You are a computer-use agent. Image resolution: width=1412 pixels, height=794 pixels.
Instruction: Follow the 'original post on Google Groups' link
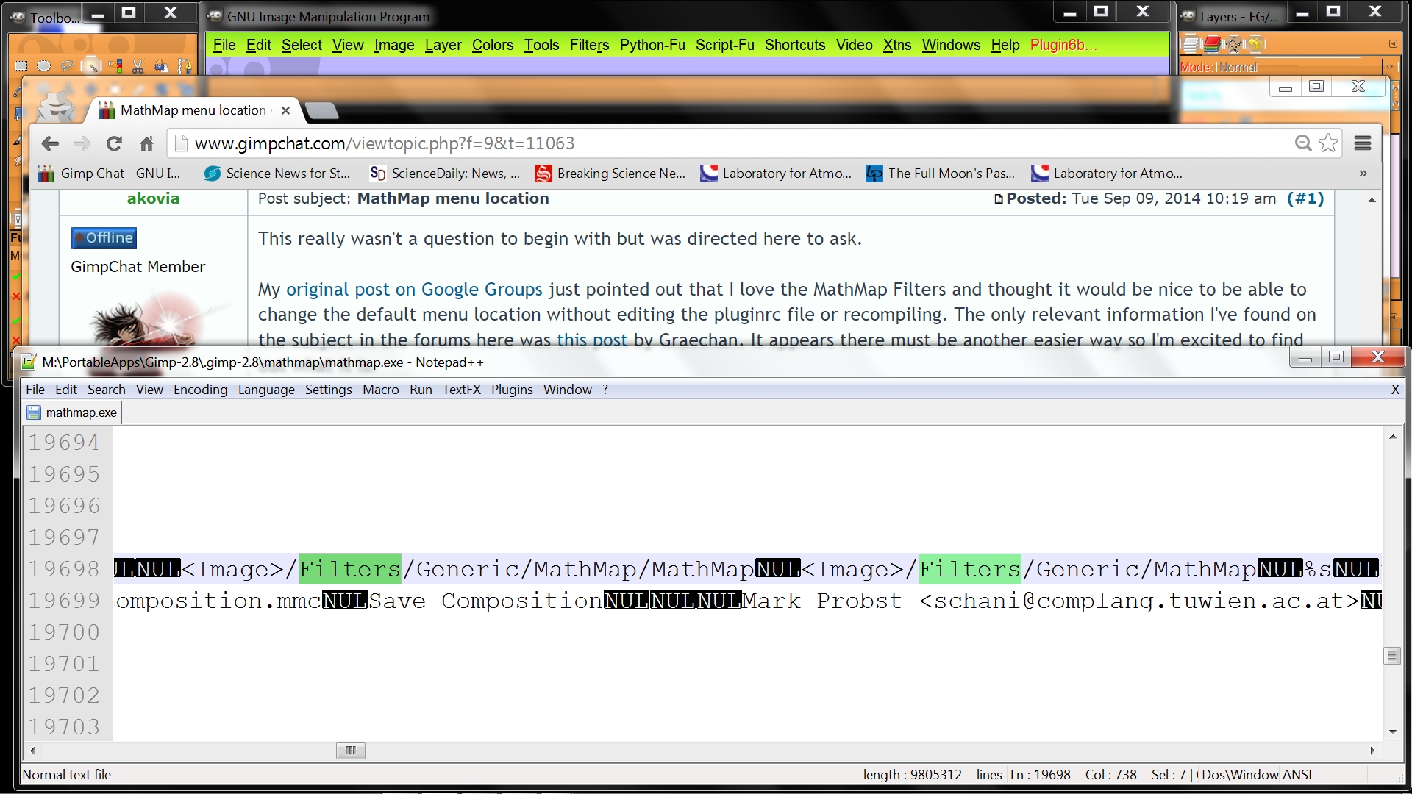414,290
